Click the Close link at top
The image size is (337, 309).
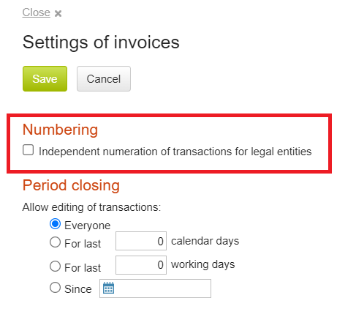click(36, 12)
